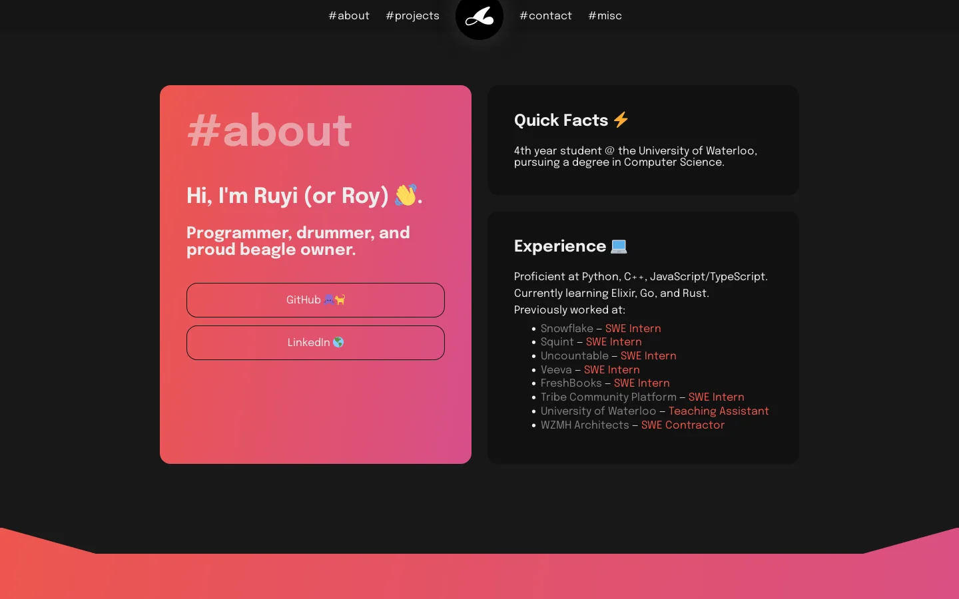The width and height of the screenshot is (959, 599).
Task: Select the "Hi, I'm Ruyi (or Roy)" greeting
Action: point(304,196)
